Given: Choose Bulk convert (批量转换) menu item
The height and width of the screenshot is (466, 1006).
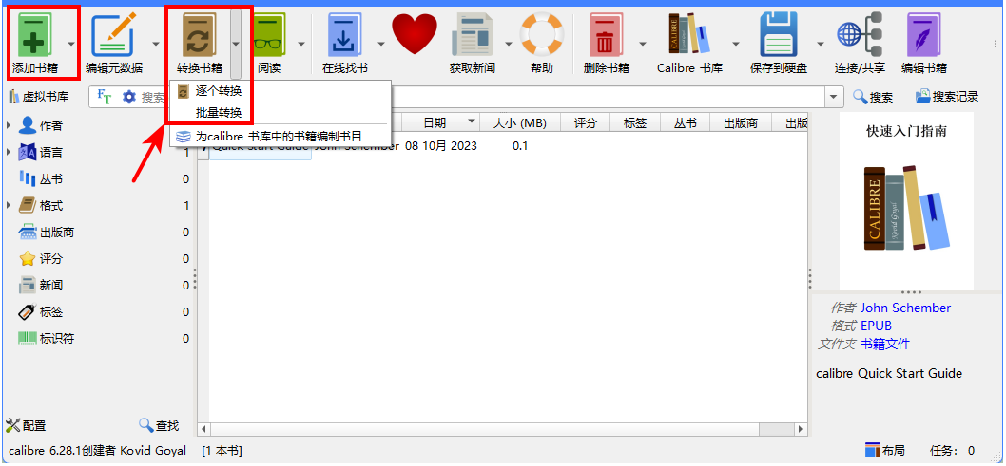Looking at the screenshot, I should [281, 113].
